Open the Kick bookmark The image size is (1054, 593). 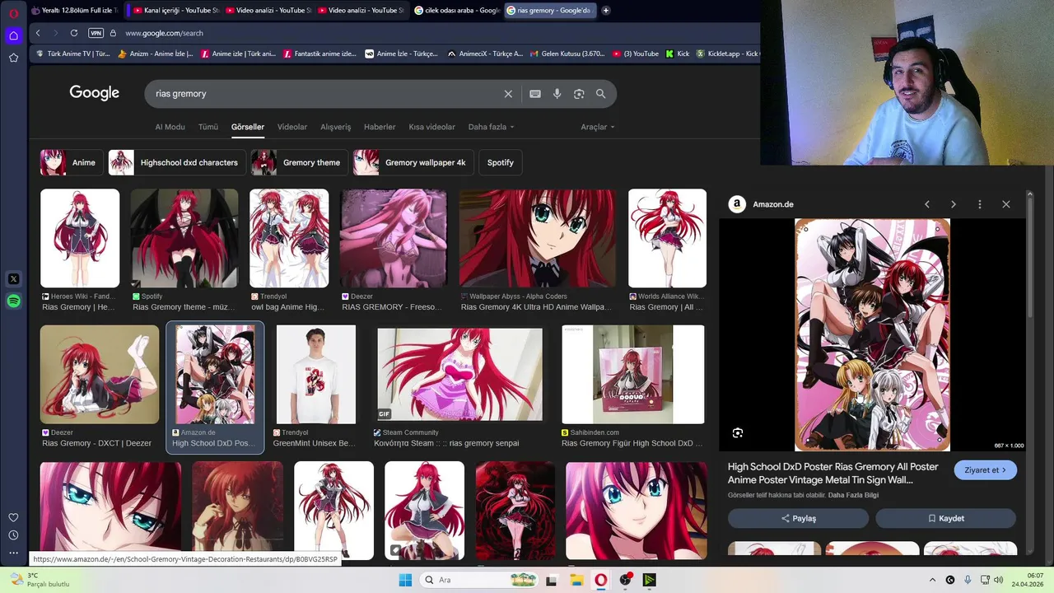(677, 54)
